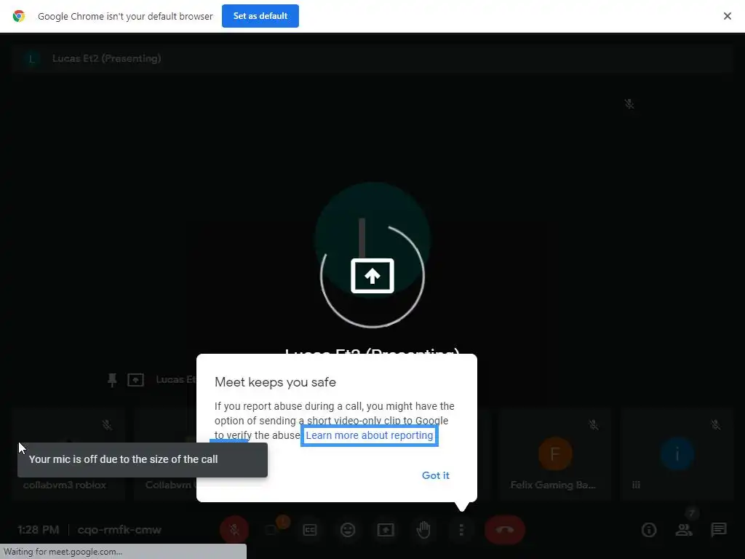Click the Got it button
Screen dimensions: 745x559
point(435,475)
